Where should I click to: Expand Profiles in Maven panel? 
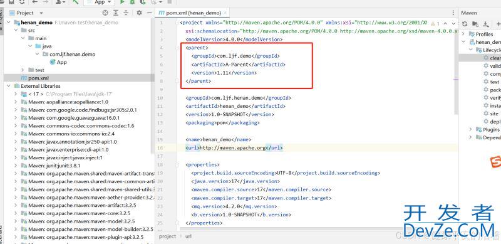[x=463, y=34]
